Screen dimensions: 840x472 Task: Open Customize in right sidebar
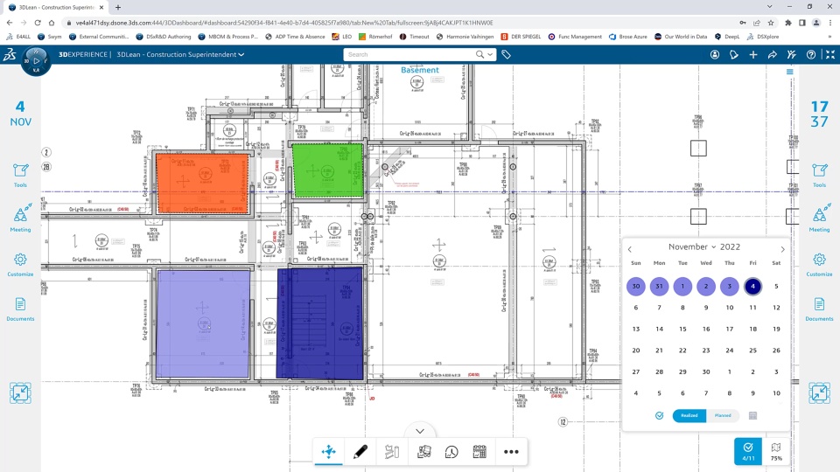[819, 265]
